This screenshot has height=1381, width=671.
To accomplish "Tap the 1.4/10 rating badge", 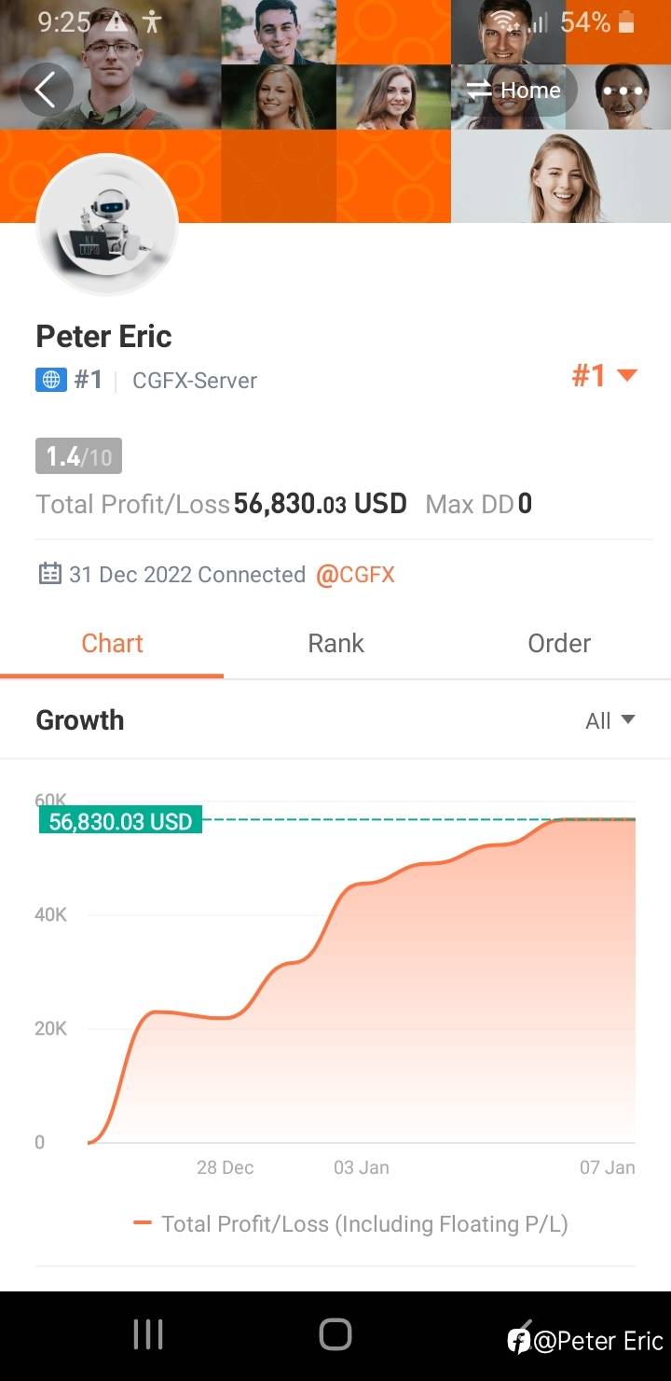I will point(78,456).
